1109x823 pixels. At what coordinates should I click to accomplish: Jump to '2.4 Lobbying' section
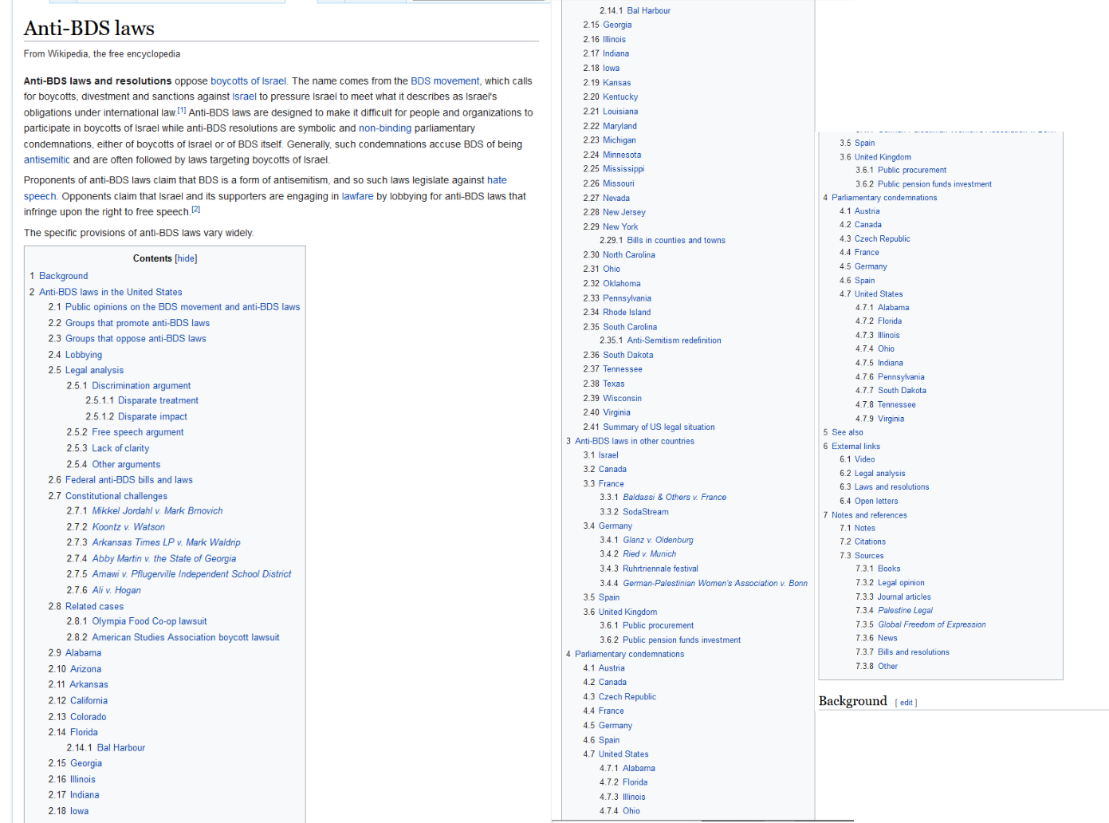pyautogui.click(x=75, y=355)
